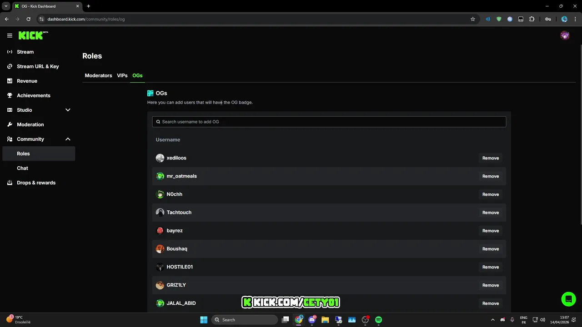Click HOSTILE01 avatar thumbnail

click(160, 267)
